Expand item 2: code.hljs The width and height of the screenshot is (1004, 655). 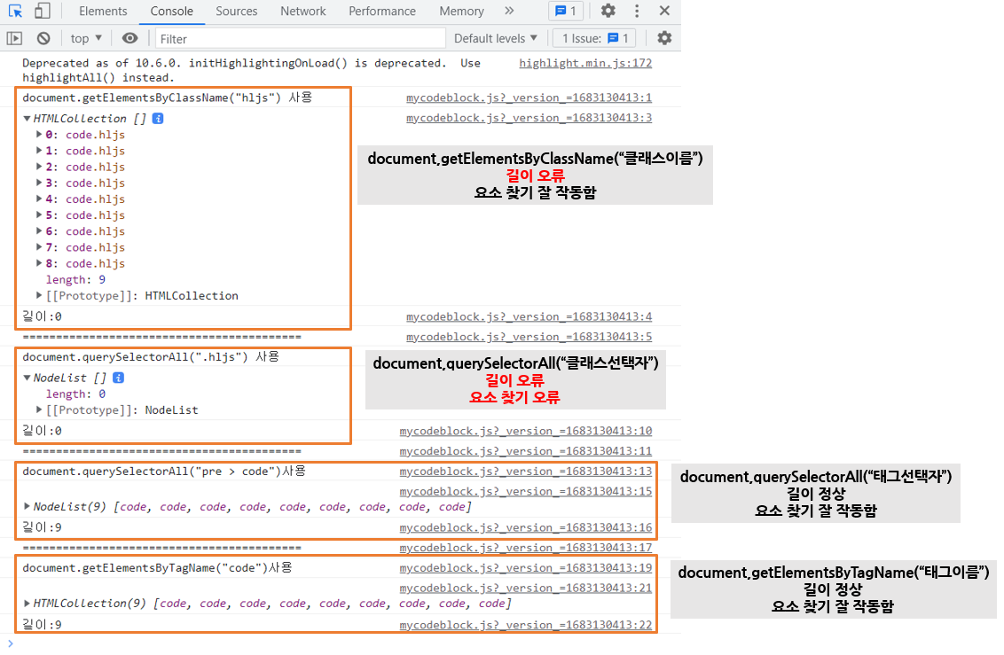pos(39,167)
